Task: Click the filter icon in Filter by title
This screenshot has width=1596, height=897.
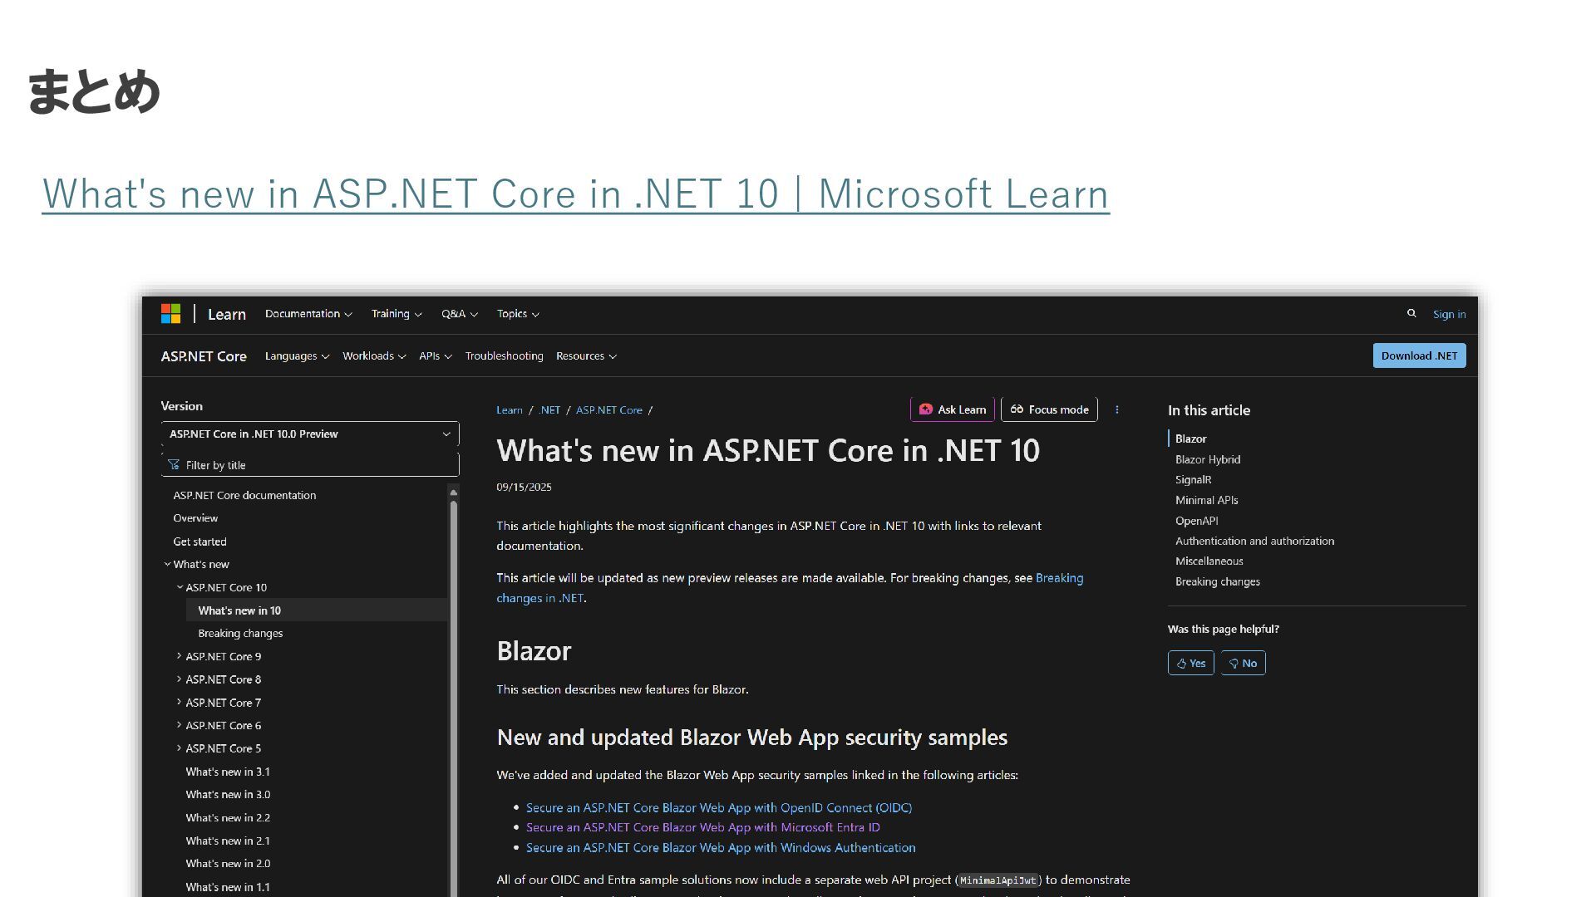Action: pos(174,464)
